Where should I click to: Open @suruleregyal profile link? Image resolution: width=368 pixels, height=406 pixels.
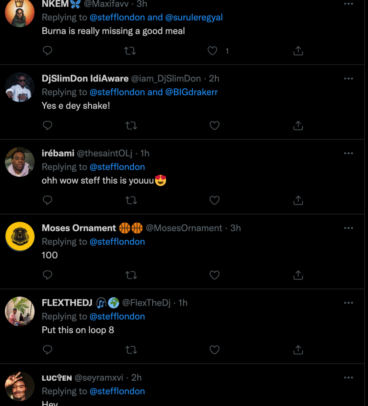[x=194, y=17]
